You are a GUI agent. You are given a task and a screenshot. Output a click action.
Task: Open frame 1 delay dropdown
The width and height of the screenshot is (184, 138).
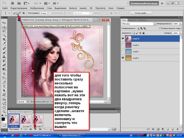pos(18,126)
